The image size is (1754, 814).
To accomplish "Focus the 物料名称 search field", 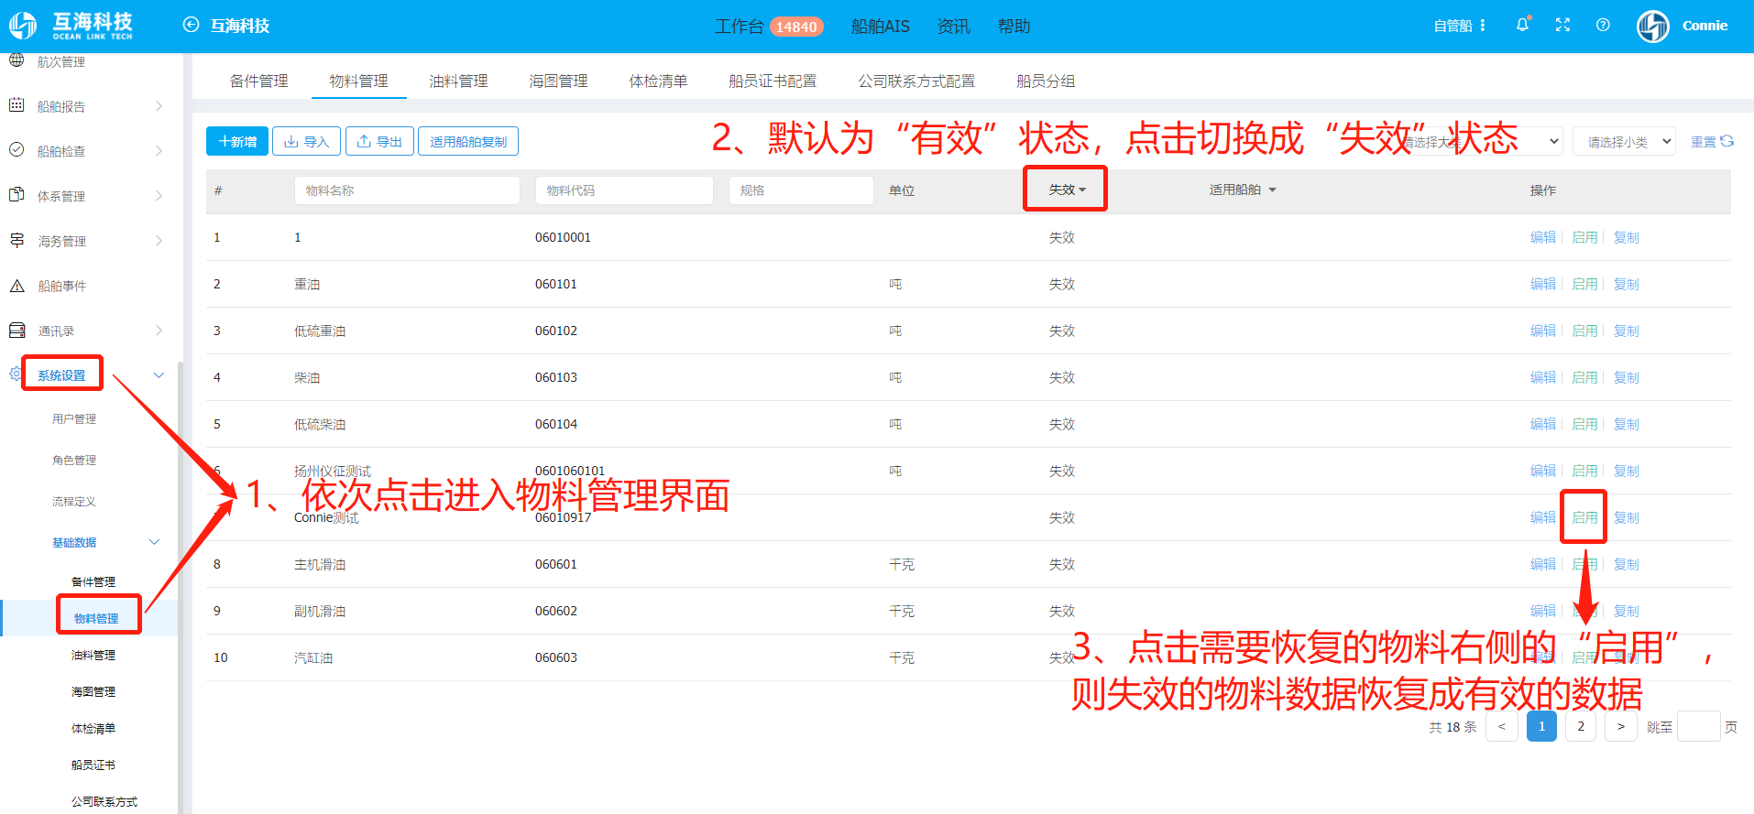I will [407, 190].
